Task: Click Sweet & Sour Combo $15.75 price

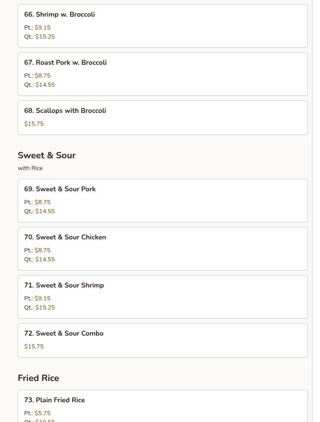Action: click(34, 347)
